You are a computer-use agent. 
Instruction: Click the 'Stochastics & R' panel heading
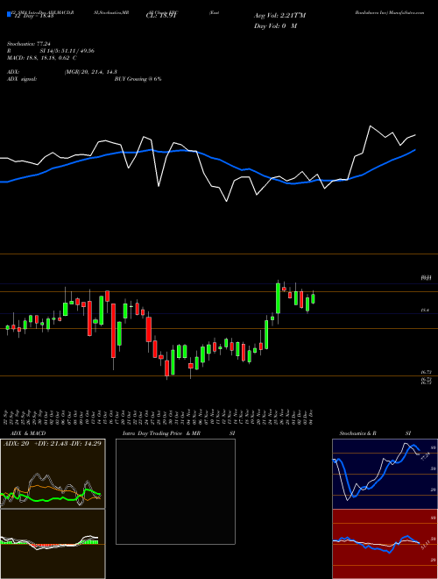coord(359,433)
